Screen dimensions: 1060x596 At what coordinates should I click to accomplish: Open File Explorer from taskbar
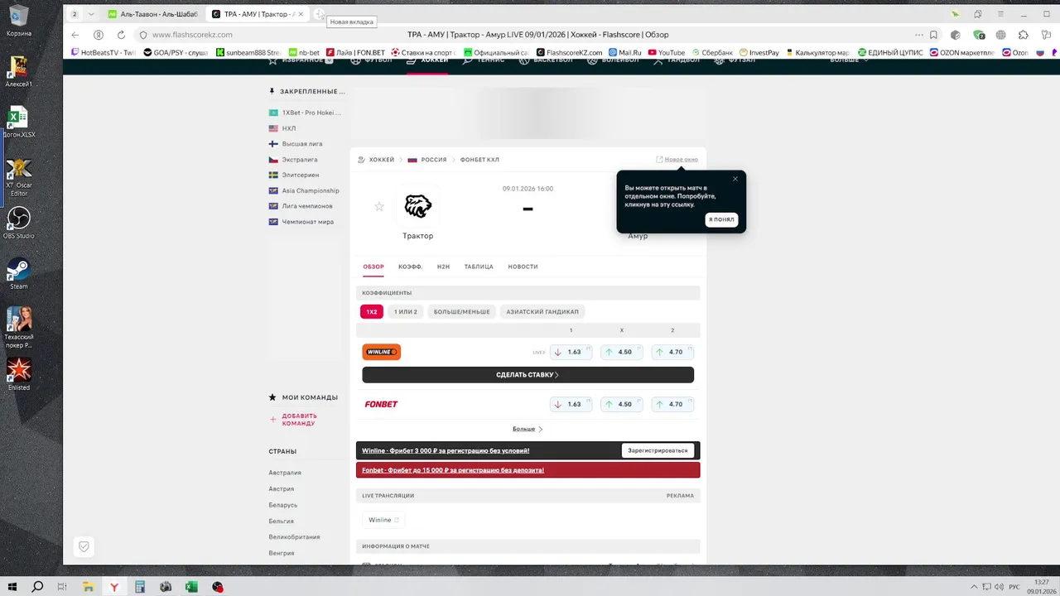(89, 587)
